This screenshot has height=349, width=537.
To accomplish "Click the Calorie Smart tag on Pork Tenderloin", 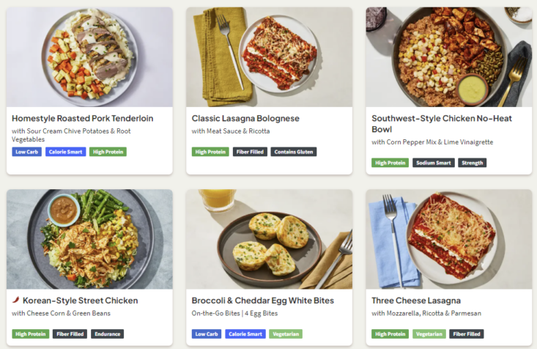I will [65, 152].
